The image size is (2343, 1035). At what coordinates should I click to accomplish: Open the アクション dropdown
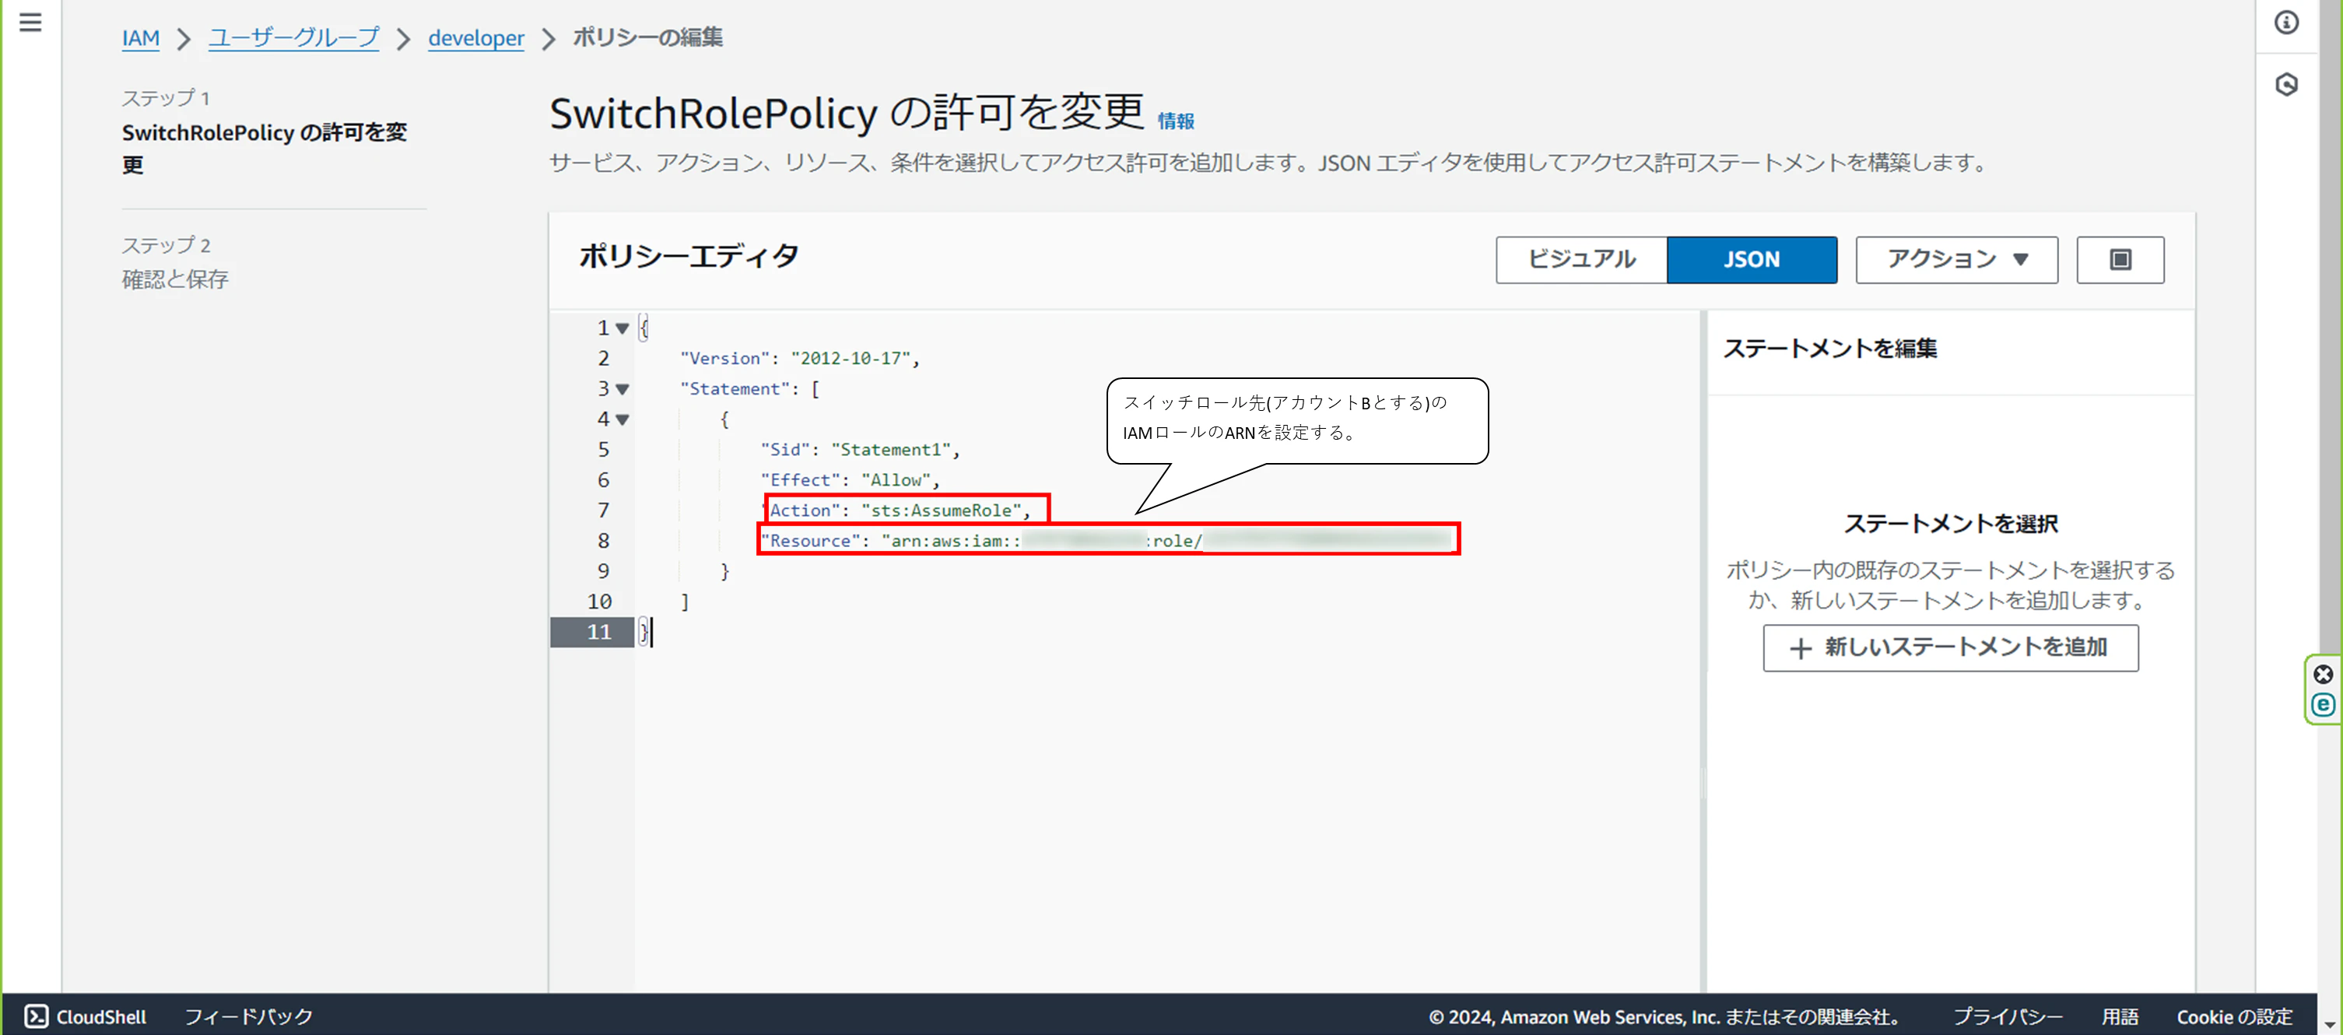1955,259
